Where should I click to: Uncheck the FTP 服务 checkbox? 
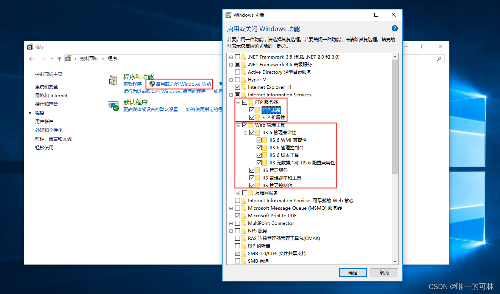(x=252, y=110)
